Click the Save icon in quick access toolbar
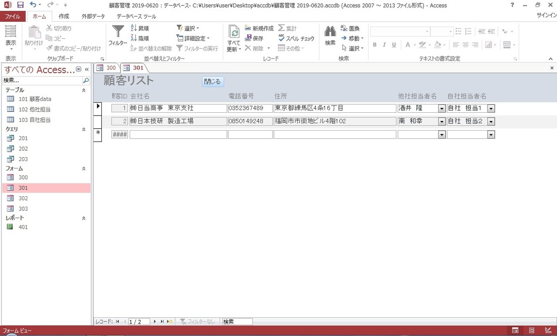557x336 pixels. pos(20,5)
